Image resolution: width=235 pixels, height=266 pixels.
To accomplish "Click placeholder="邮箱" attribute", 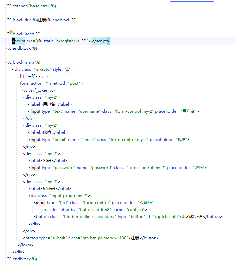I will (168, 140).
